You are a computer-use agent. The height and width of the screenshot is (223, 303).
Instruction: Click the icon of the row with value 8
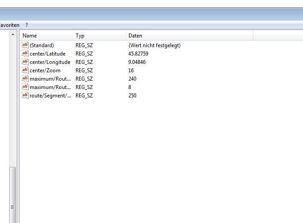pos(25,87)
